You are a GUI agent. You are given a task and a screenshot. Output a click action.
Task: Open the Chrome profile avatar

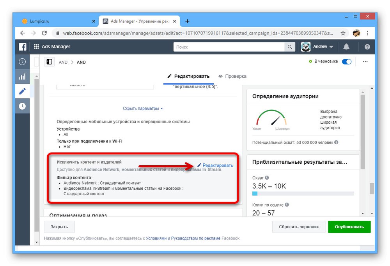point(356,33)
